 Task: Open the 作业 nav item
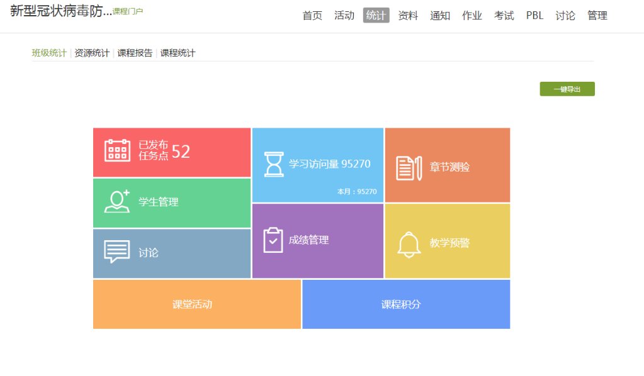coord(472,16)
